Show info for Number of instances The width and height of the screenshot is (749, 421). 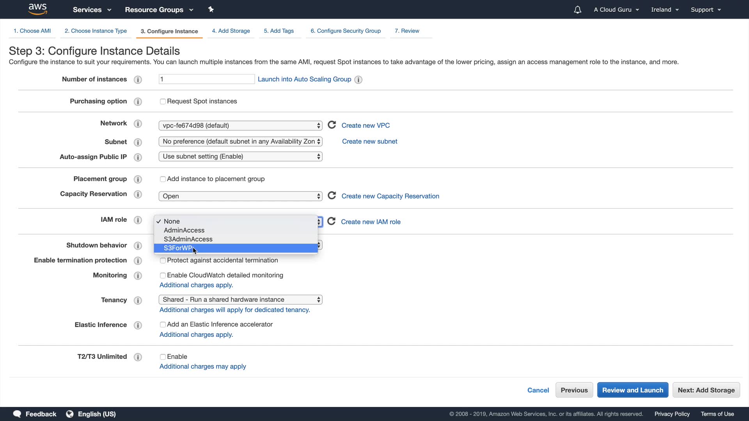pyautogui.click(x=138, y=80)
